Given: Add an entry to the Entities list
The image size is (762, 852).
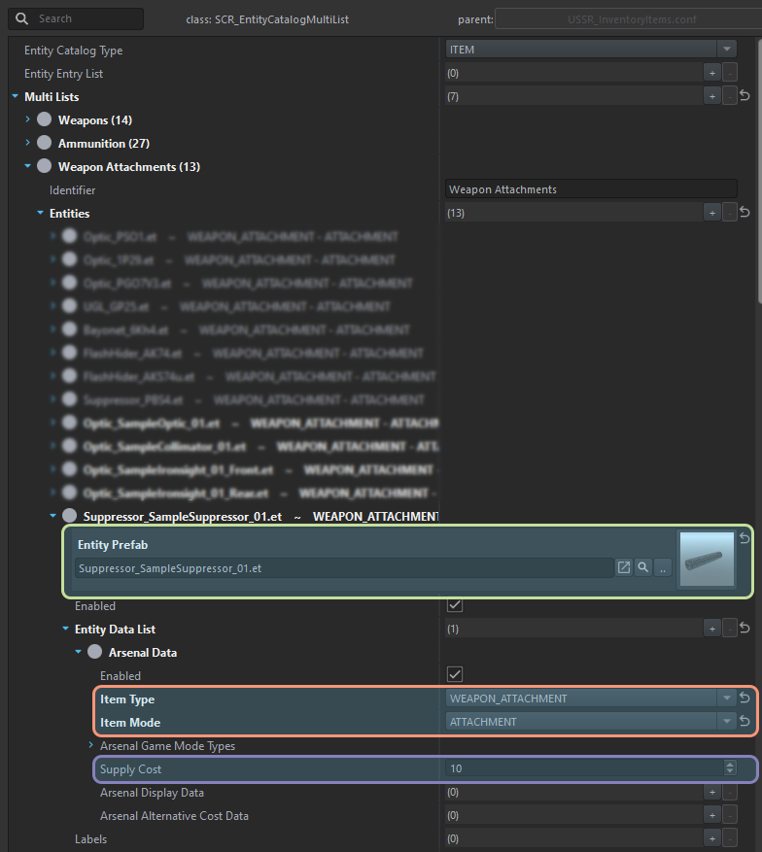Looking at the screenshot, I should click(x=711, y=213).
